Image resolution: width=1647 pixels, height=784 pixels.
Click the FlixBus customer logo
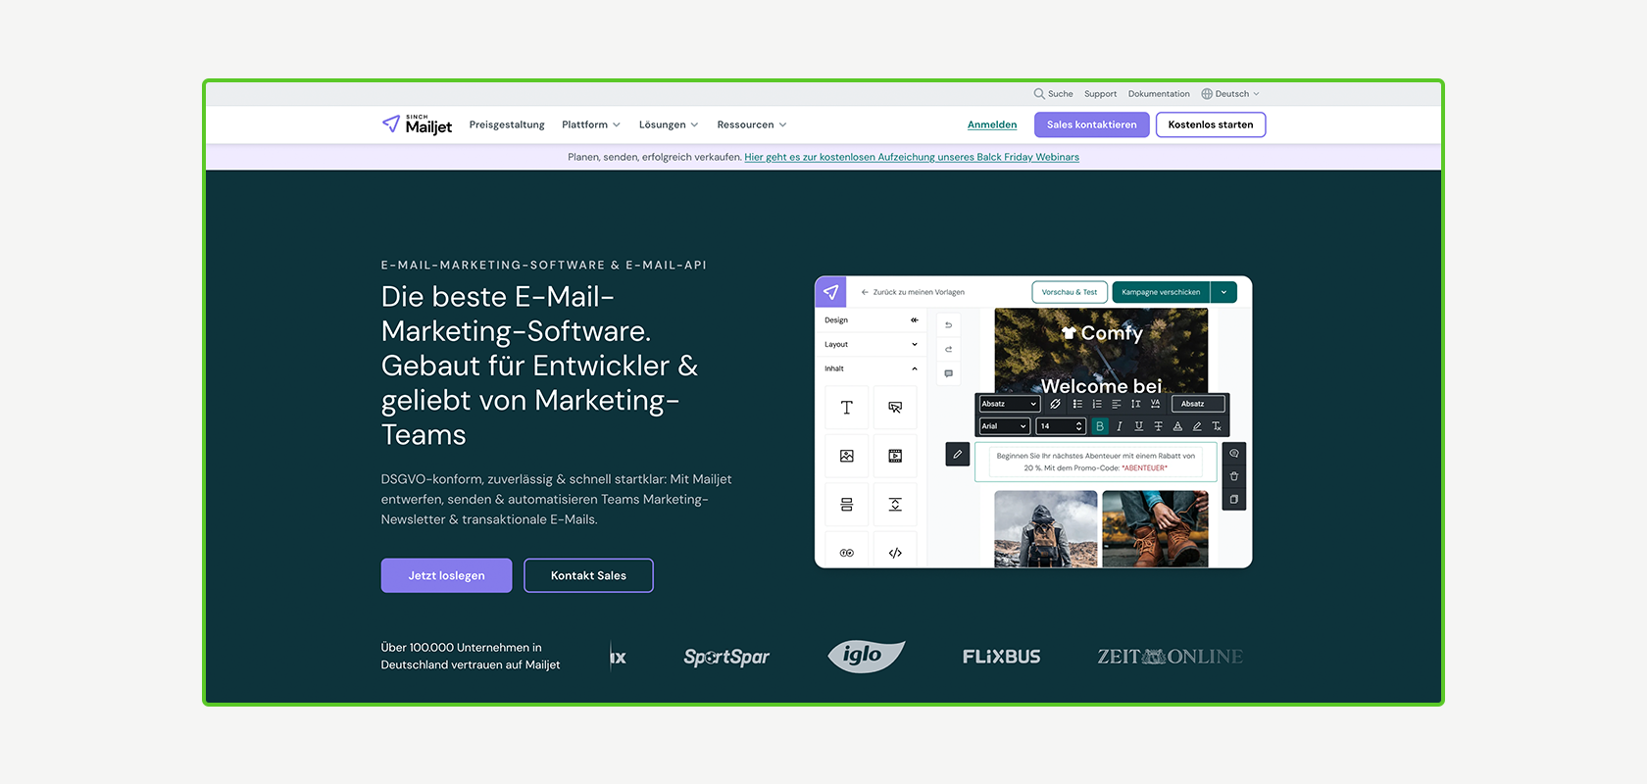[x=1001, y=657]
